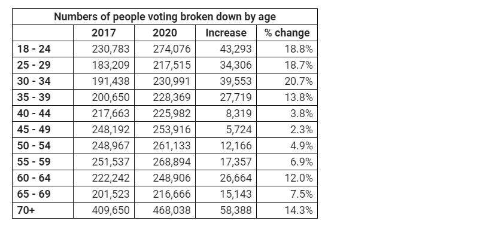Image resolution: width=486 pixels, height=230 pixels.
Task: Click the 2017 column header
Action: [x=104, y=33]
